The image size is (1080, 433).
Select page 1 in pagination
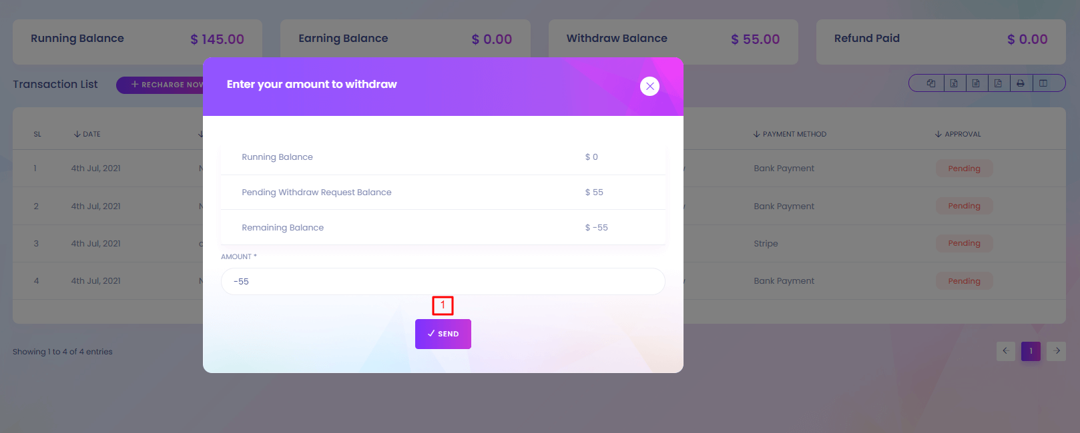click(x=1031, y=351)
